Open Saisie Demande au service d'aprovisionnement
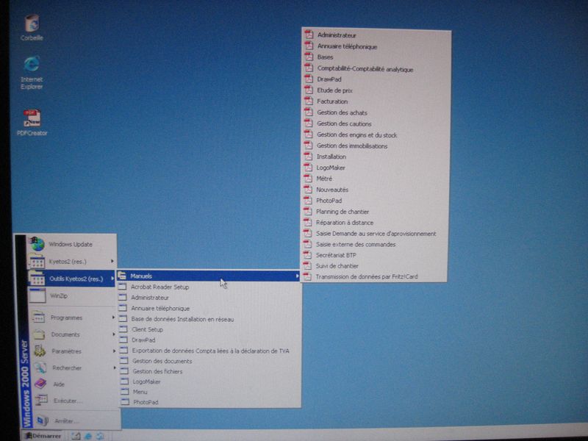Screen dimensions: 588x441 [x=375, y=233]
